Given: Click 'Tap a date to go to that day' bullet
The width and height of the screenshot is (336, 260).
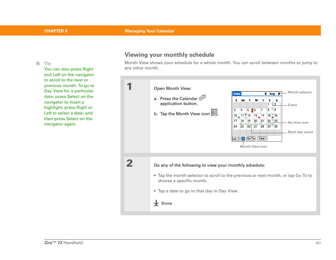Looking at the screenshot, I should [198, 191].
